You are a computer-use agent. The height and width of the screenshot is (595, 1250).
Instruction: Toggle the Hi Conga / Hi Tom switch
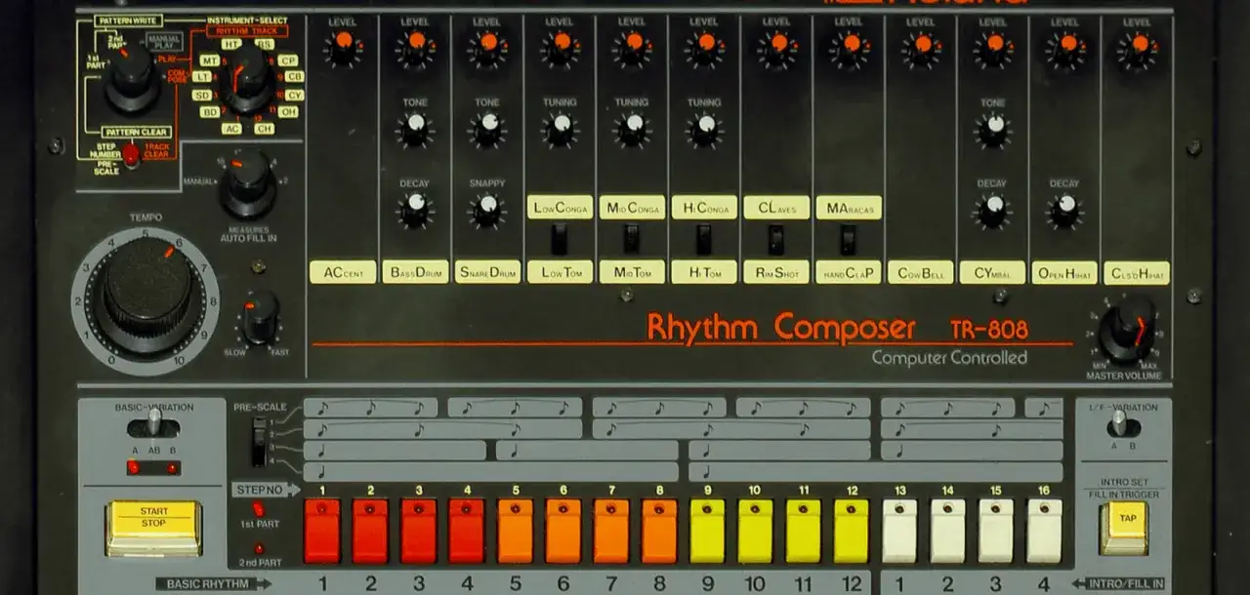[704, 239]
